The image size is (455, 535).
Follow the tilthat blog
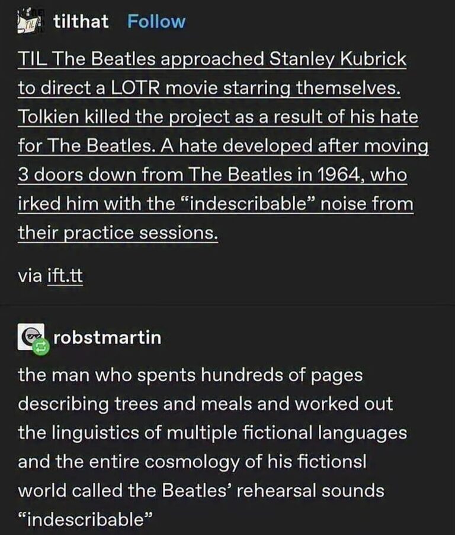point(156,21)
